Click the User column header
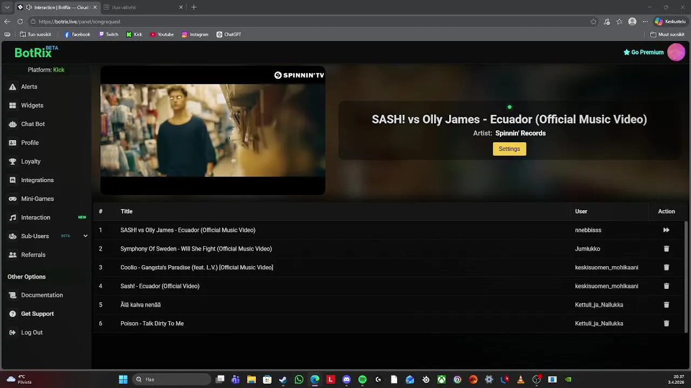 [581, 211]
